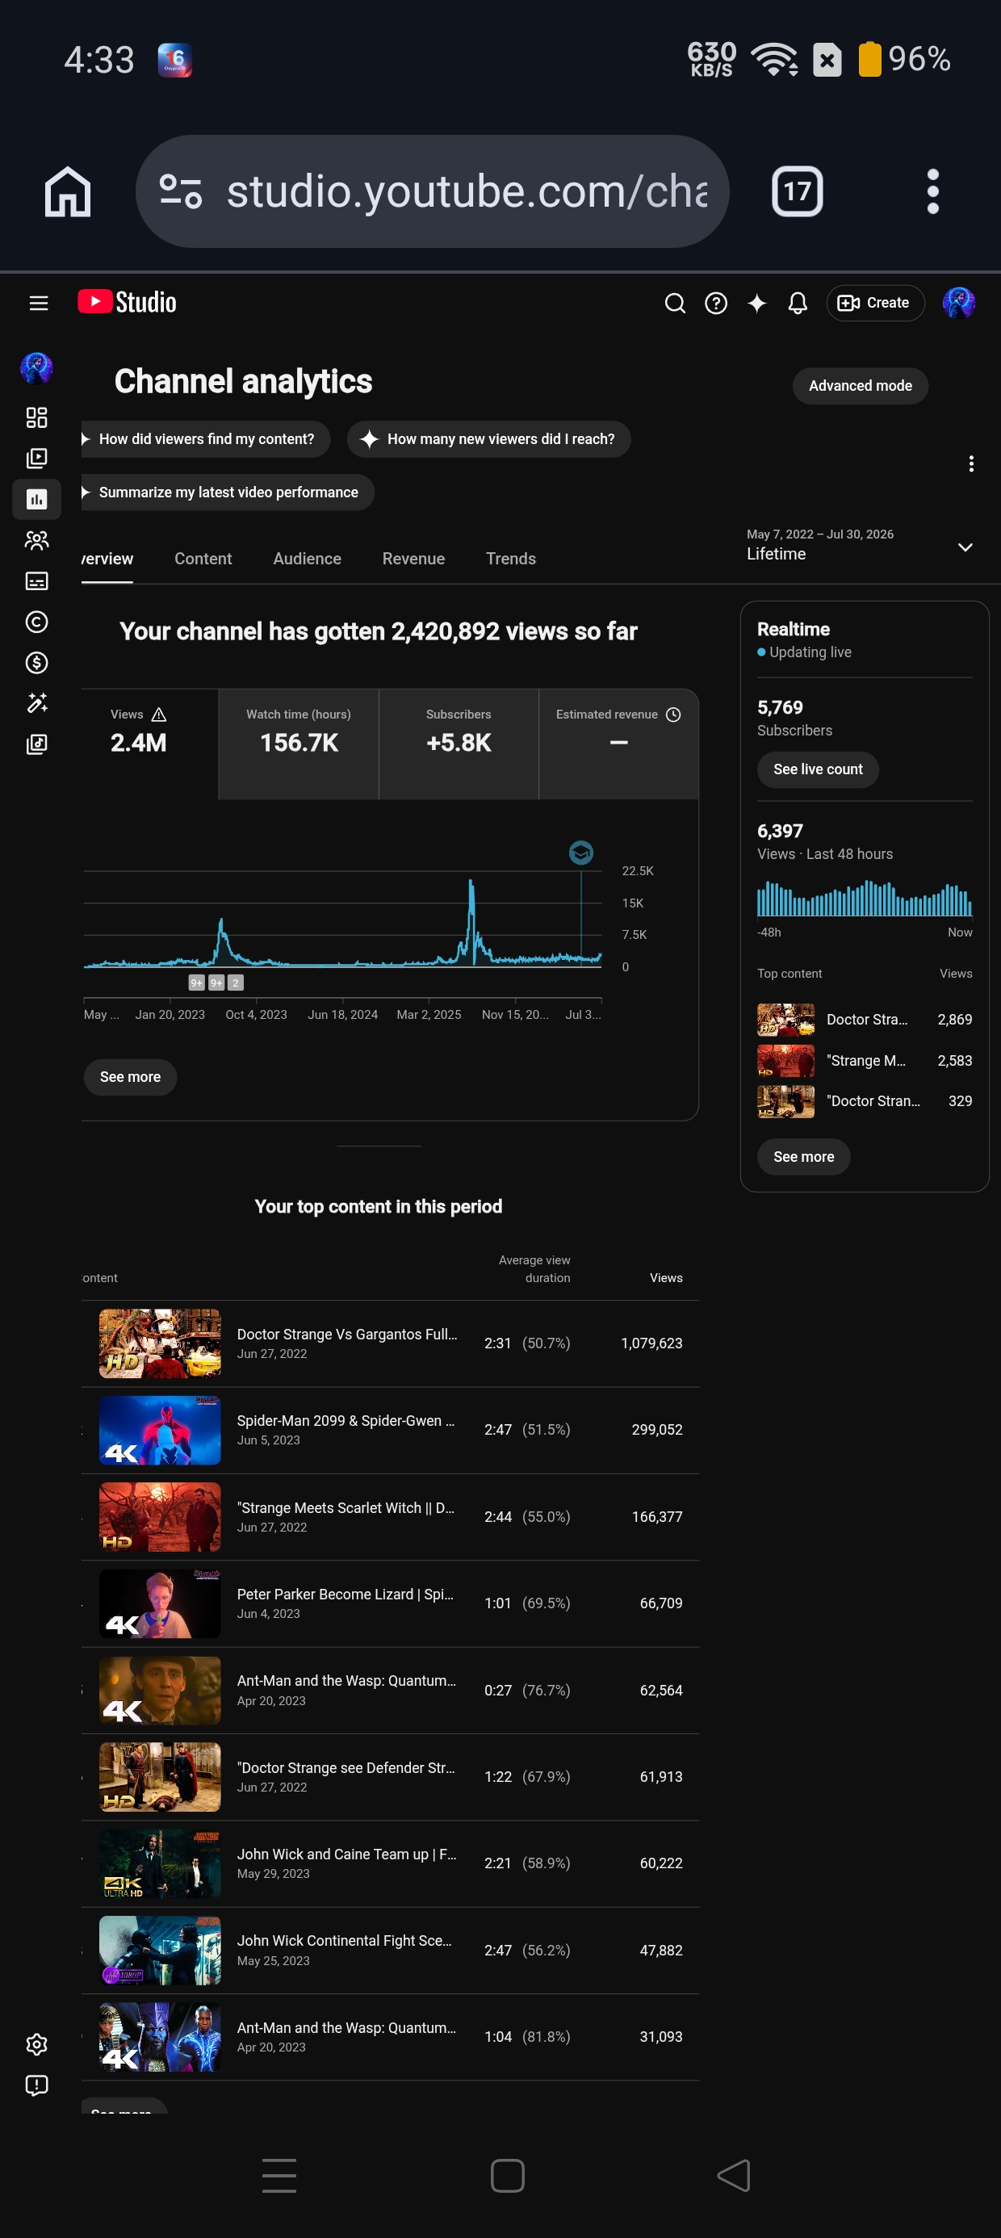Switch to the Revenue tab

click(413, 559)
